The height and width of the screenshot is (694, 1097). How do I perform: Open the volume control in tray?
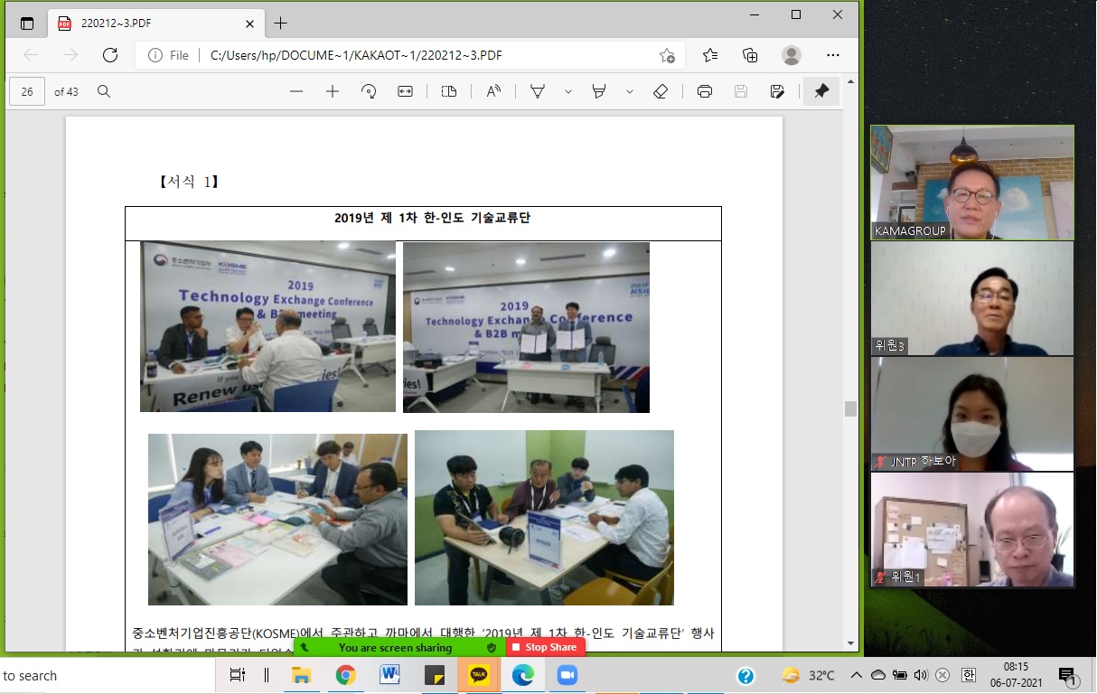[921, 675]
